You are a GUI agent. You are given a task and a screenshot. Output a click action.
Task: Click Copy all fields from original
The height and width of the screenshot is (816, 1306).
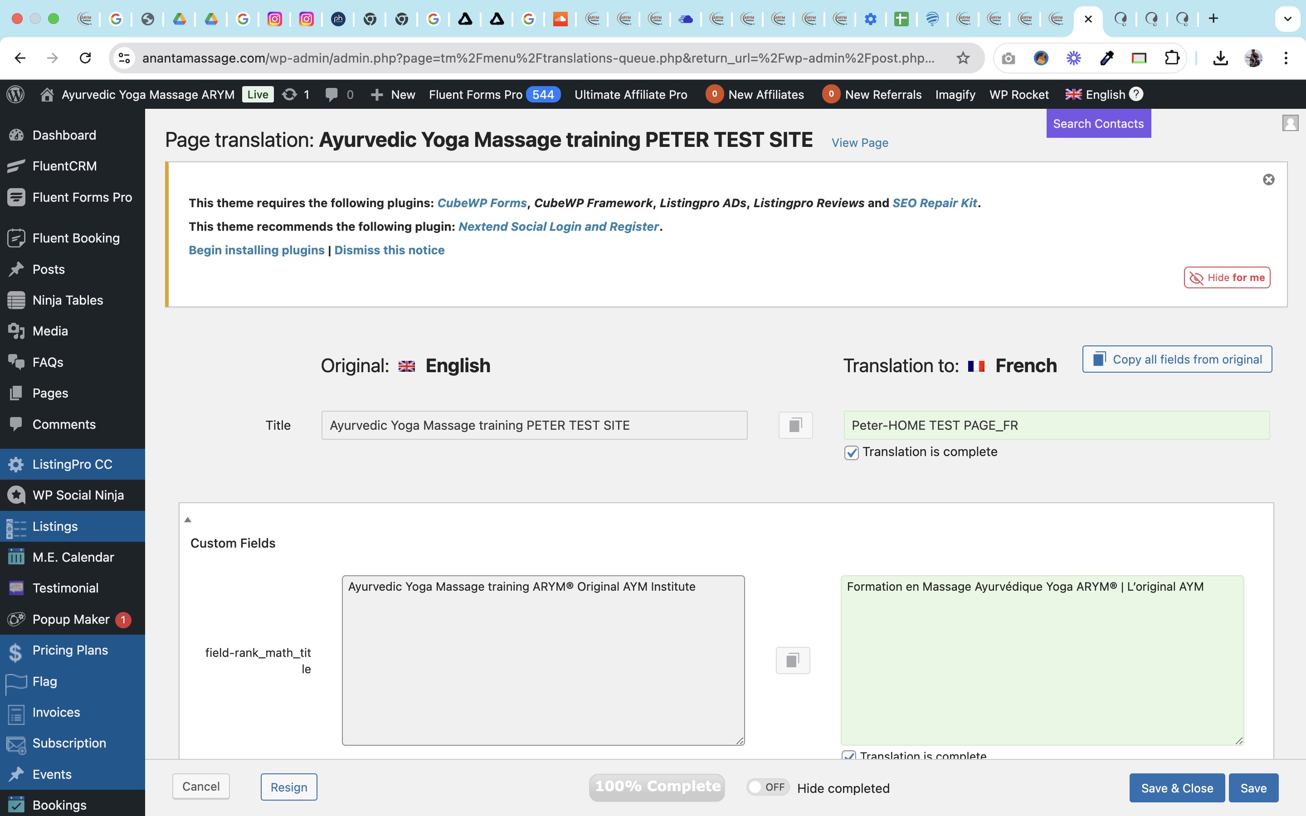[1176, 359]
